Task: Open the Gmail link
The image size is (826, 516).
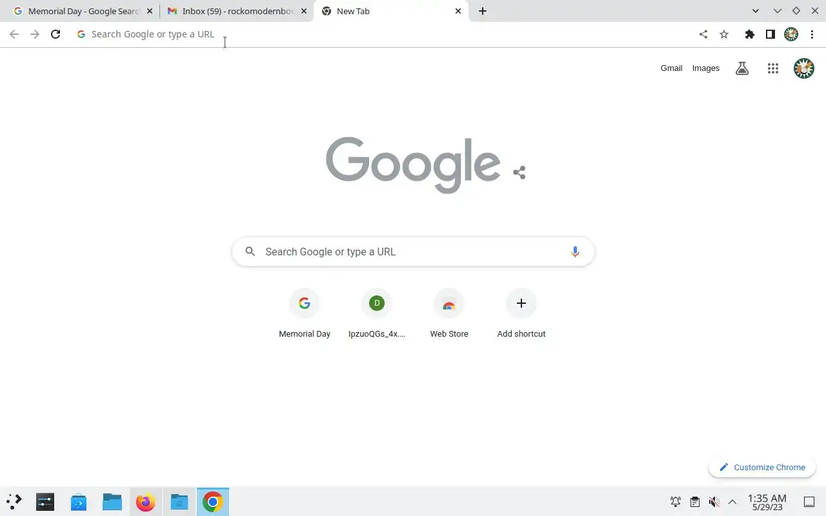Action: [671, 68]
